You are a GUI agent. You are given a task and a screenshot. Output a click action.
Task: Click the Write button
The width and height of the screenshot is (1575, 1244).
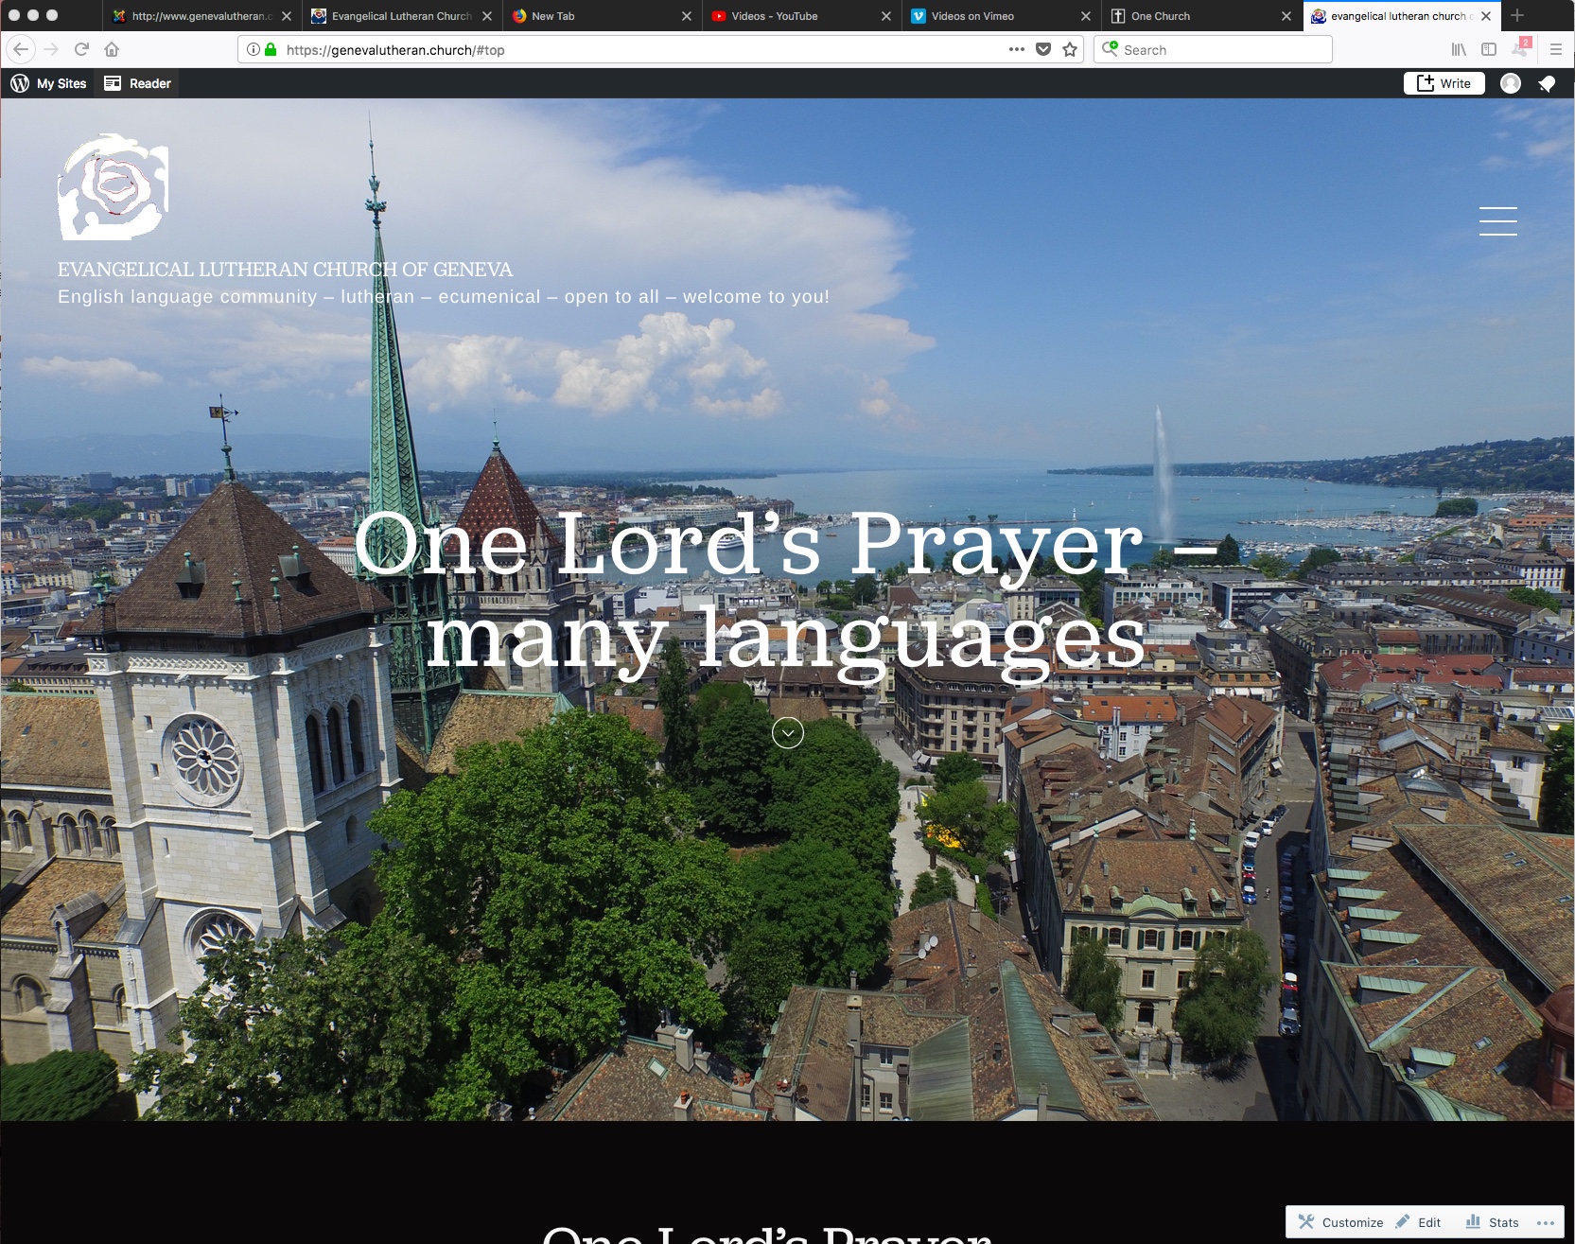pyautogui.click(x=1444, y=84)
